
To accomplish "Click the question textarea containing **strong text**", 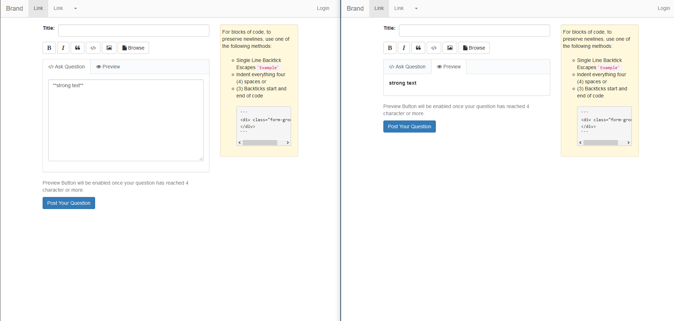I will pos(126,120).
